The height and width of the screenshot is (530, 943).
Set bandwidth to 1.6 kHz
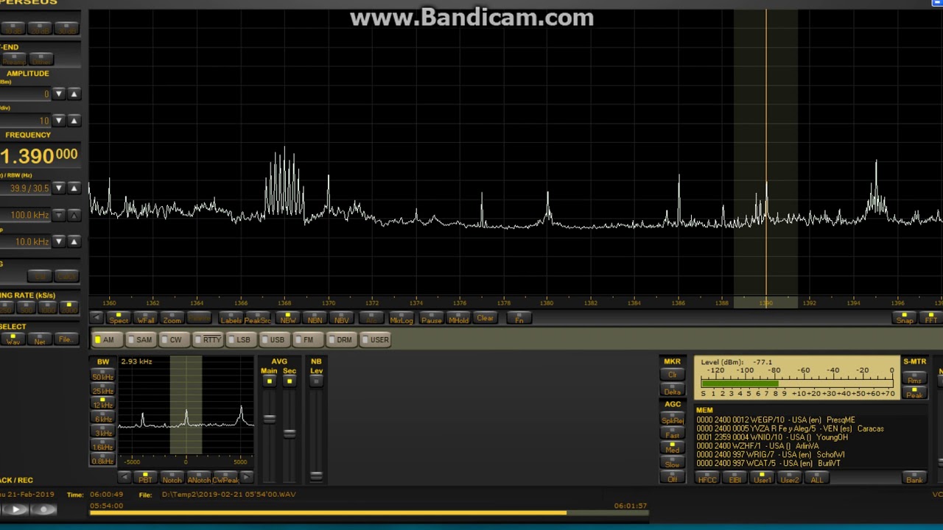pos(102,445)
